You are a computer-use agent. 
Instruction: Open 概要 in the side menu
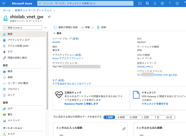point(23,34)
